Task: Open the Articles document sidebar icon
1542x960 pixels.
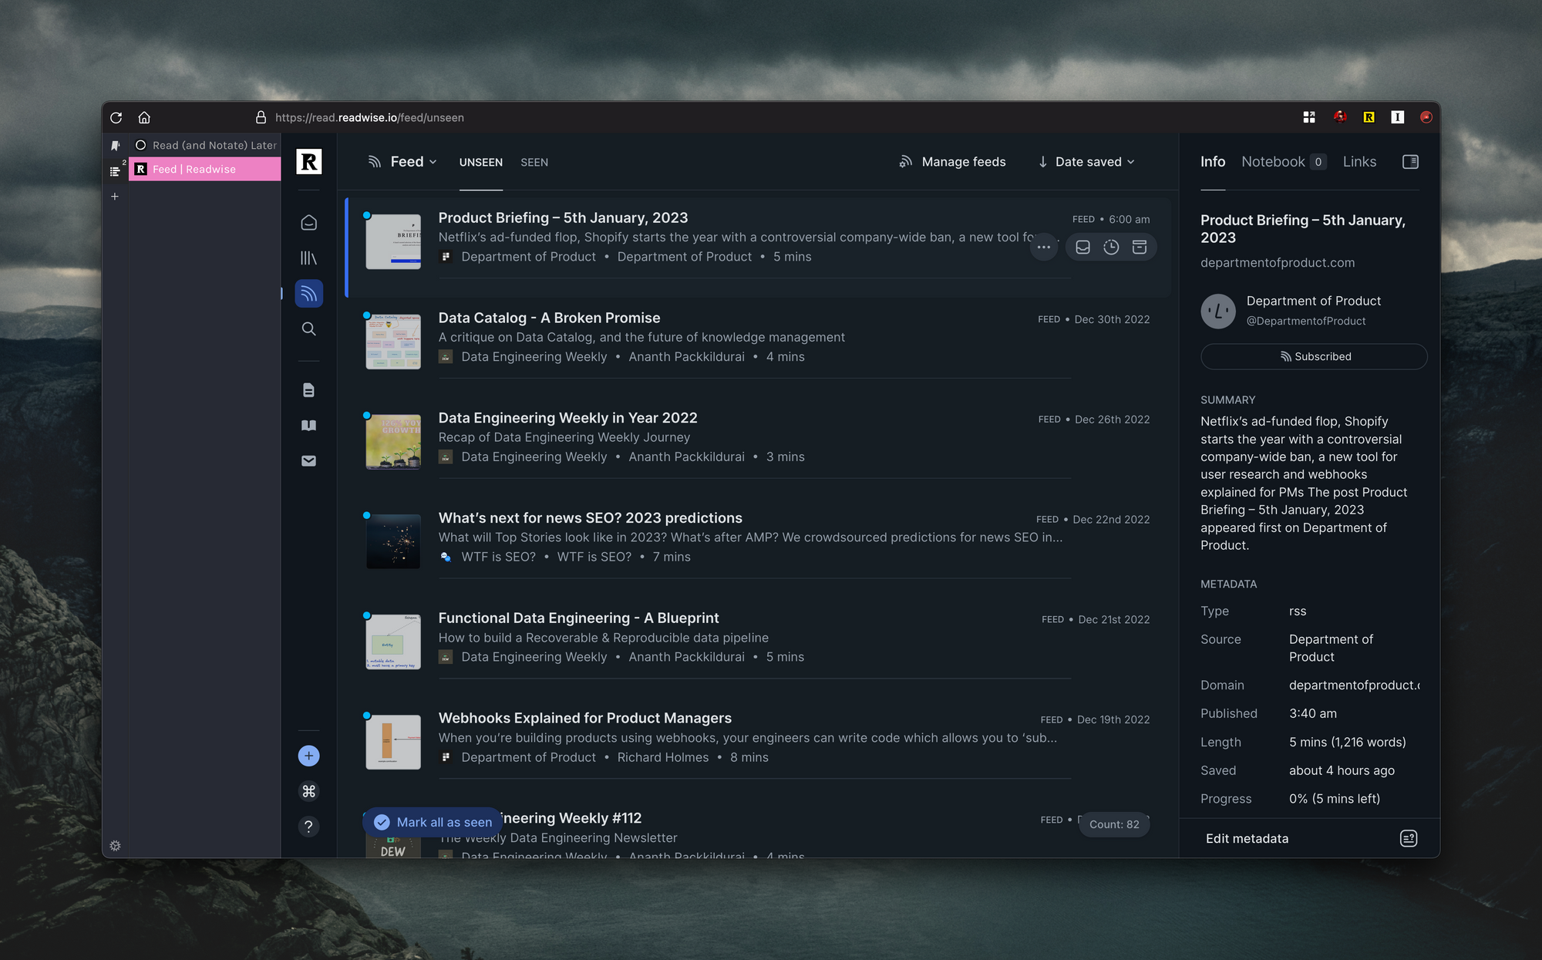Action: (308, 390)
